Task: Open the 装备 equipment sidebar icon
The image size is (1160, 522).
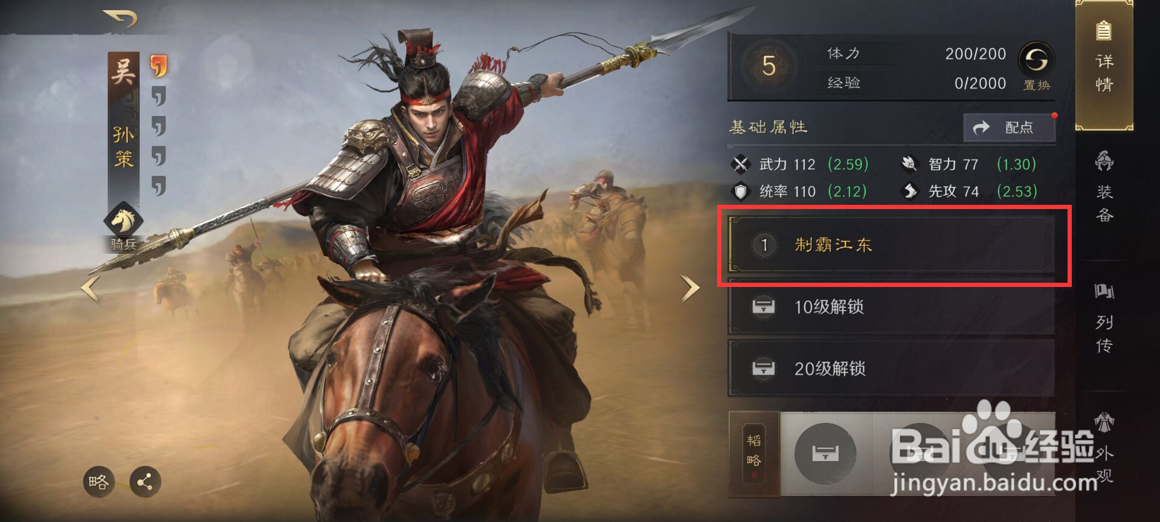Action: tap(1104, 187)
